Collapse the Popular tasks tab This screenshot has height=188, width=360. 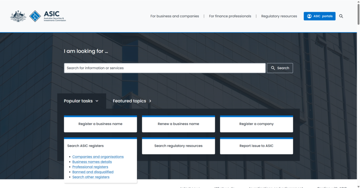point(81,101)
